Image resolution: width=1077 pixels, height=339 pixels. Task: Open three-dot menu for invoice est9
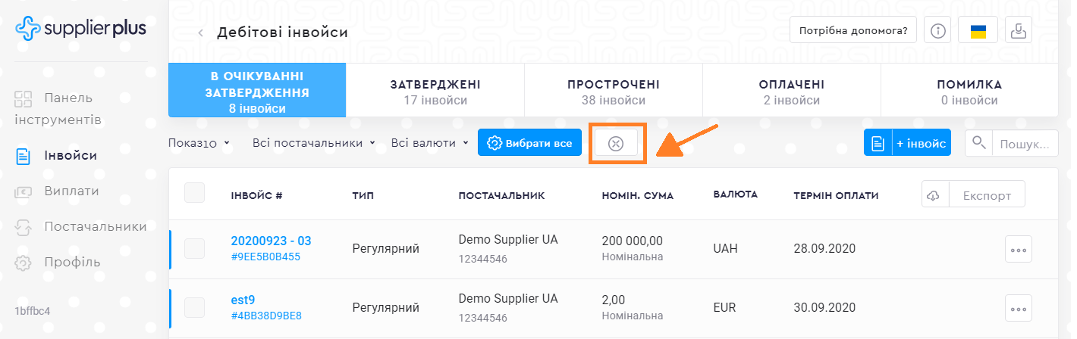tap(1018, 308)
